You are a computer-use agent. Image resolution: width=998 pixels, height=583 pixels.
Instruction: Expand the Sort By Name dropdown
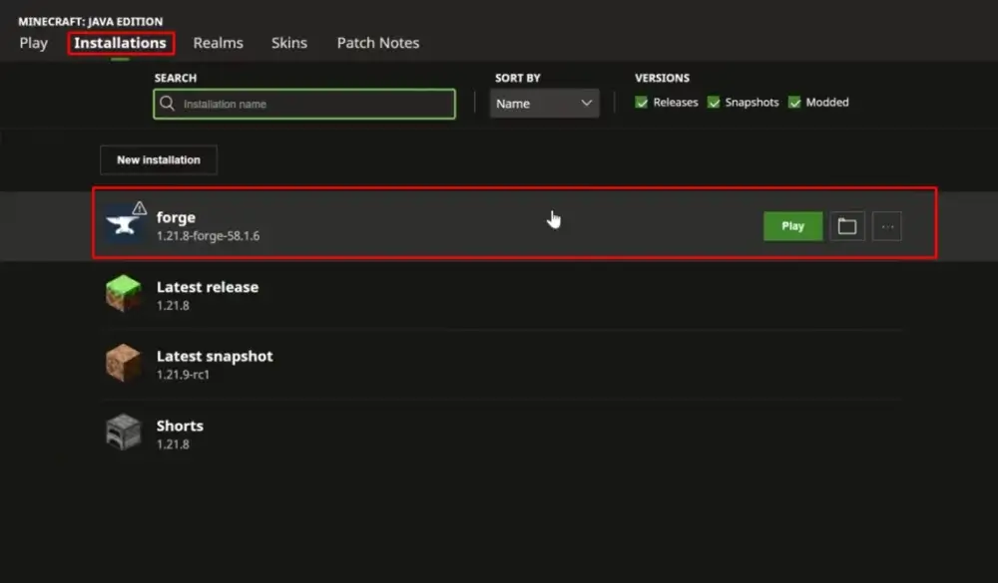[x=544, y=104]
